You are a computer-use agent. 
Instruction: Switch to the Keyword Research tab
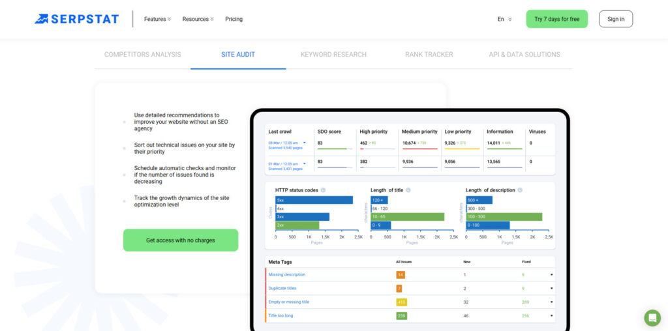point(333,55)
